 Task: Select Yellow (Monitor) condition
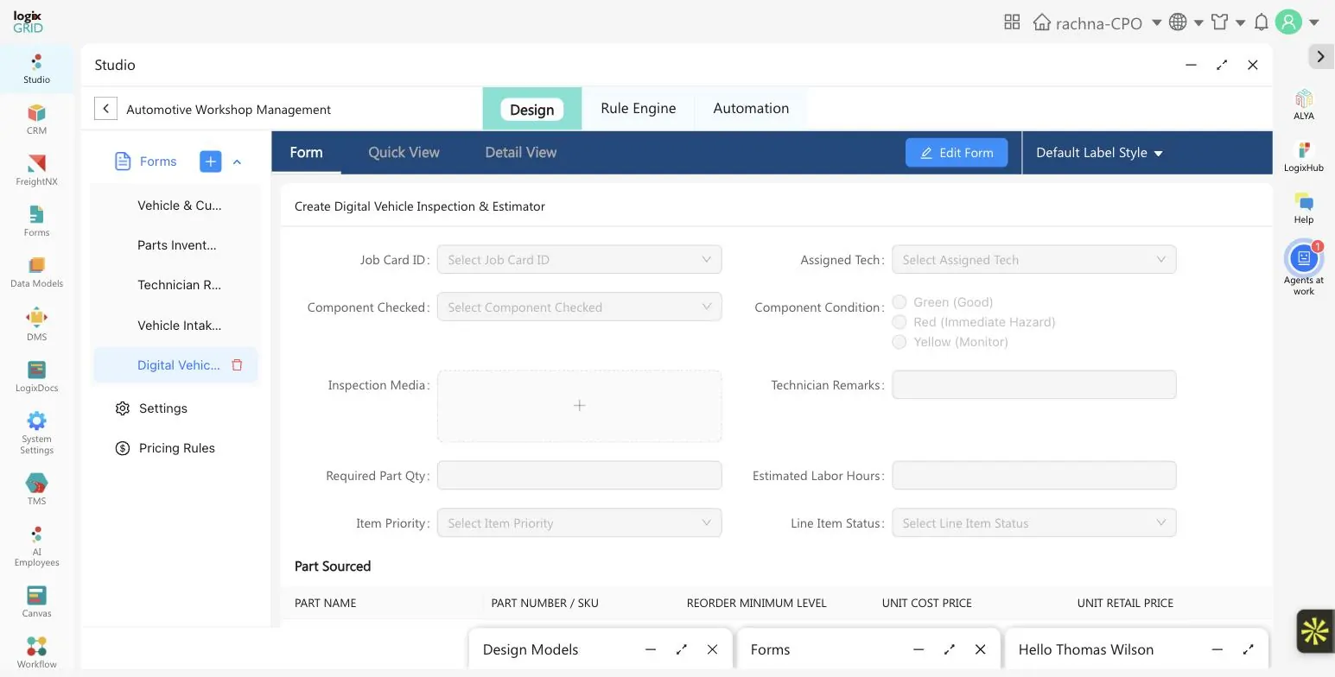click(x=900, y=342)
